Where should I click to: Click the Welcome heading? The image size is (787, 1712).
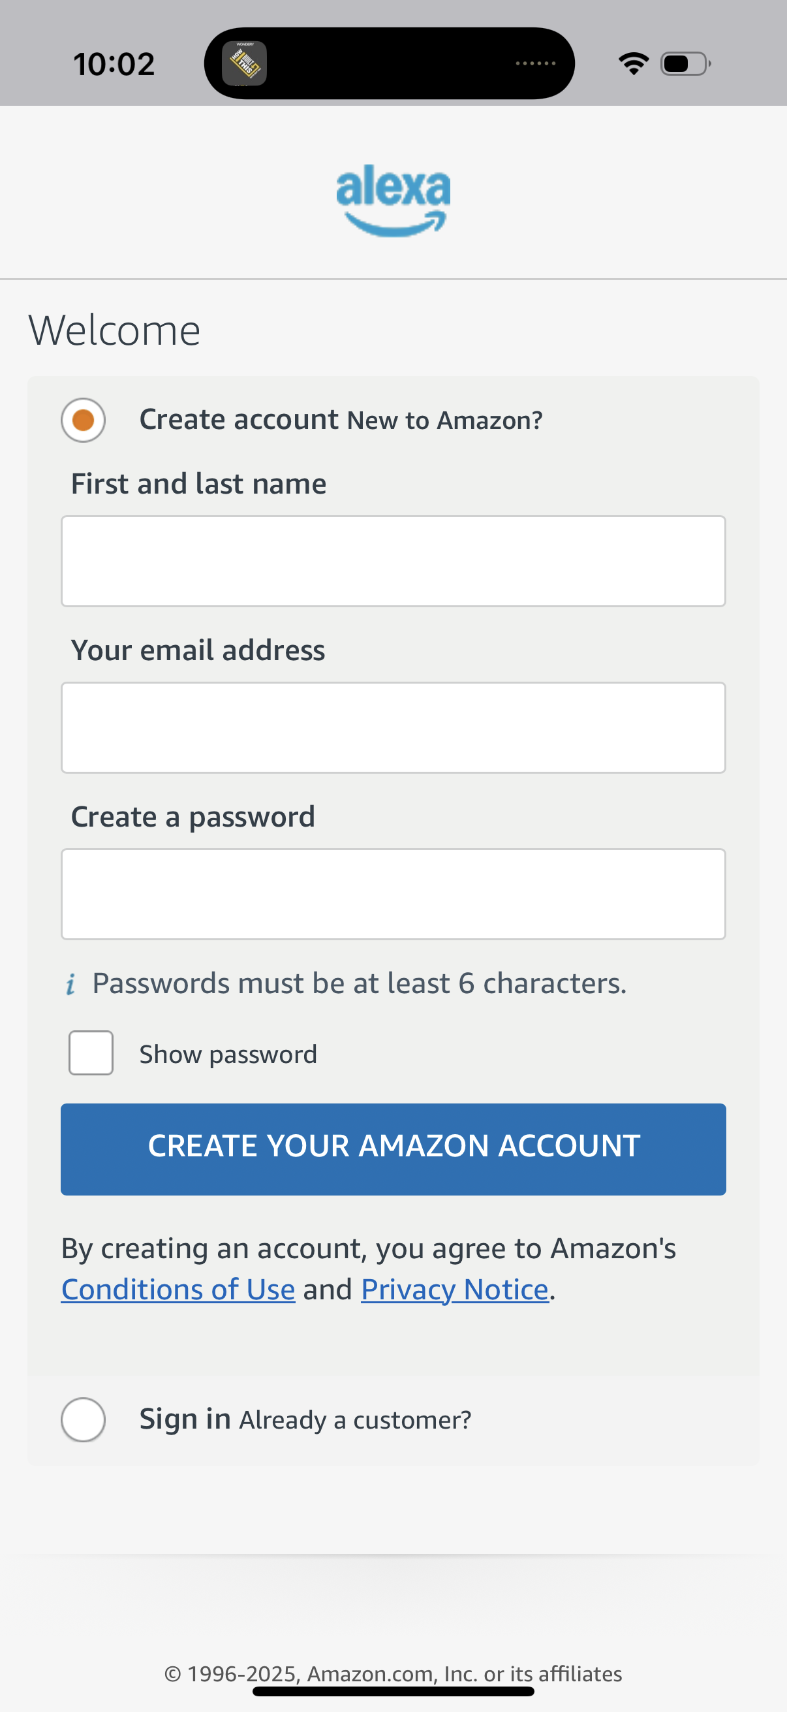tap(114, 329)
